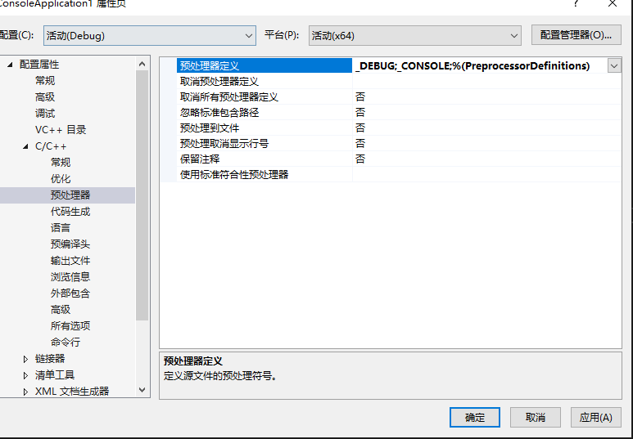Click the 确定 button

[475, 417]
